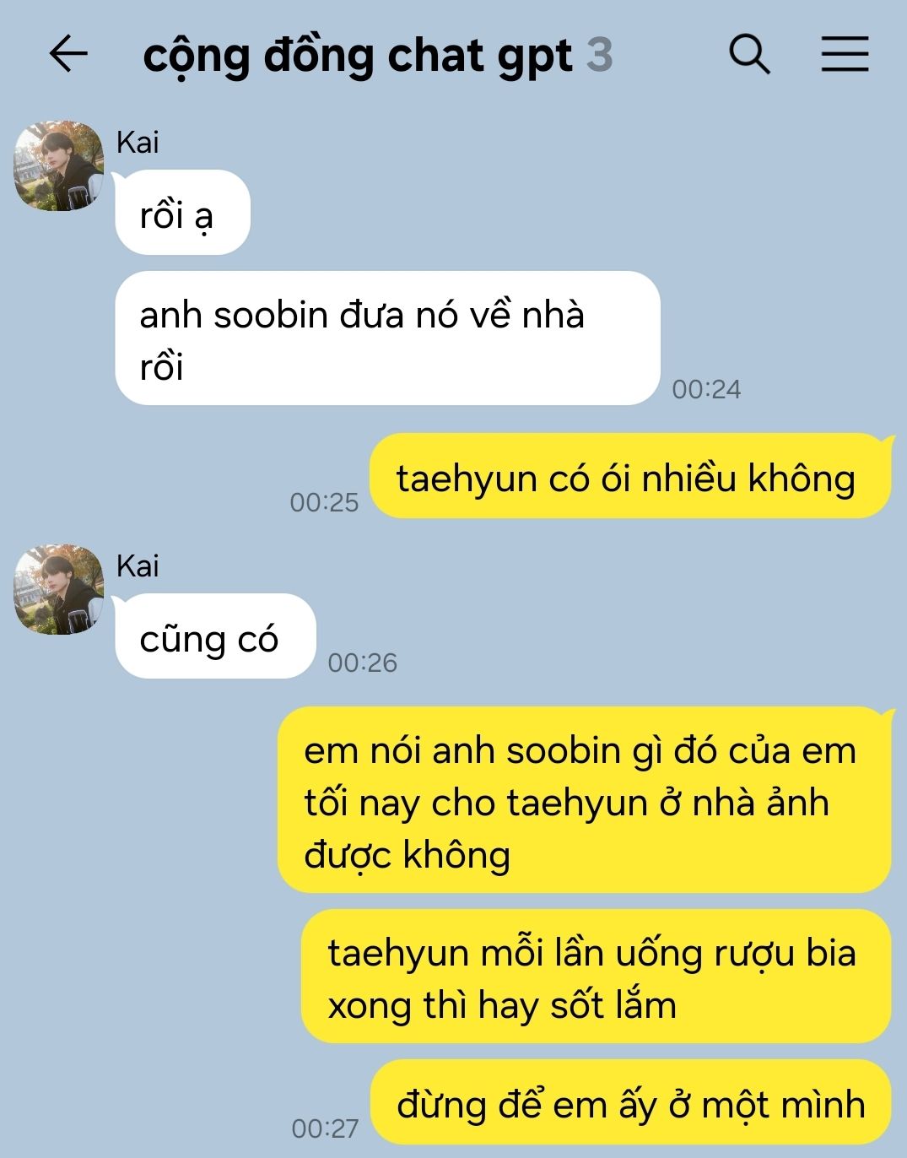Select the message anh soobin đưa nó về nhà rồi

coord(387,338)
